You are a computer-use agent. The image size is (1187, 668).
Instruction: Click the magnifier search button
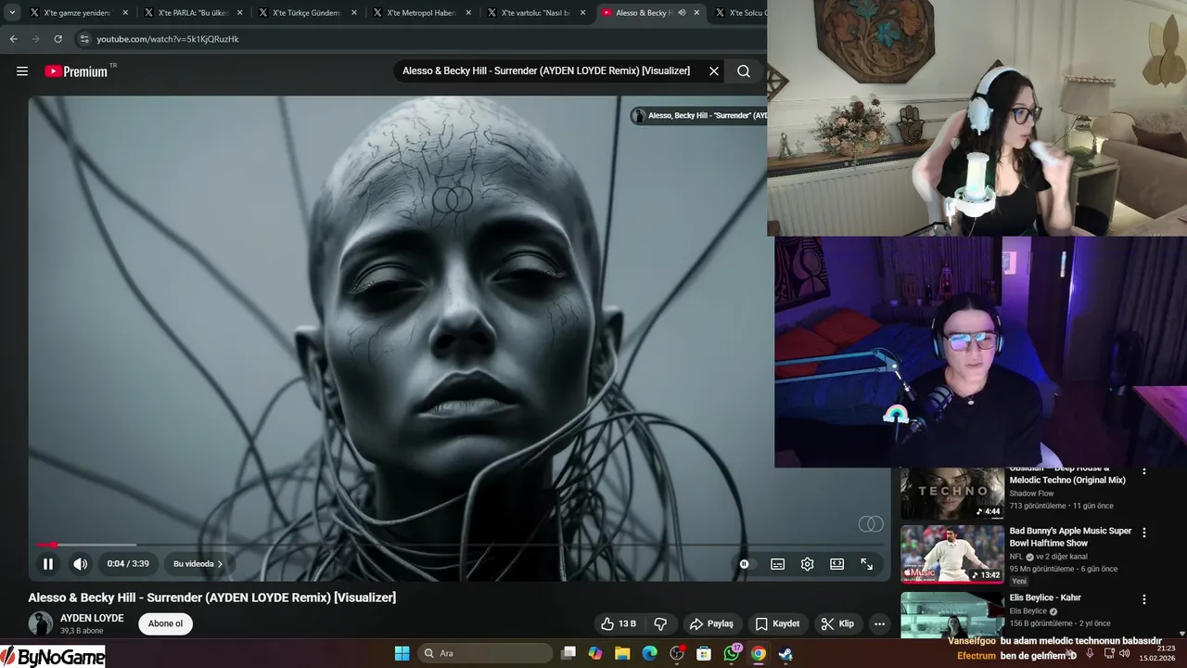click(x=744, y=71)
